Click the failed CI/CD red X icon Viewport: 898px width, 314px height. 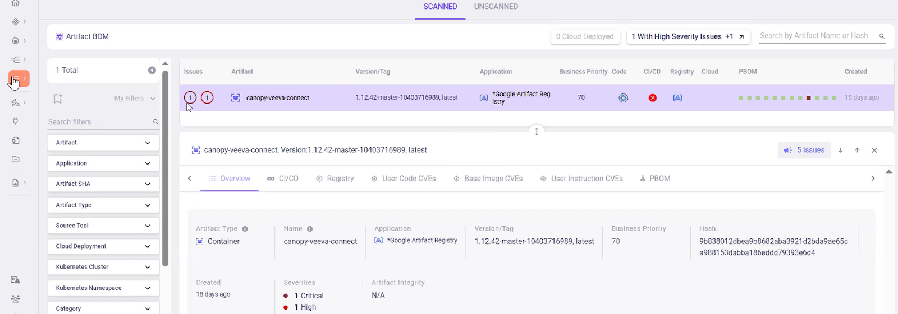(652, 98)
